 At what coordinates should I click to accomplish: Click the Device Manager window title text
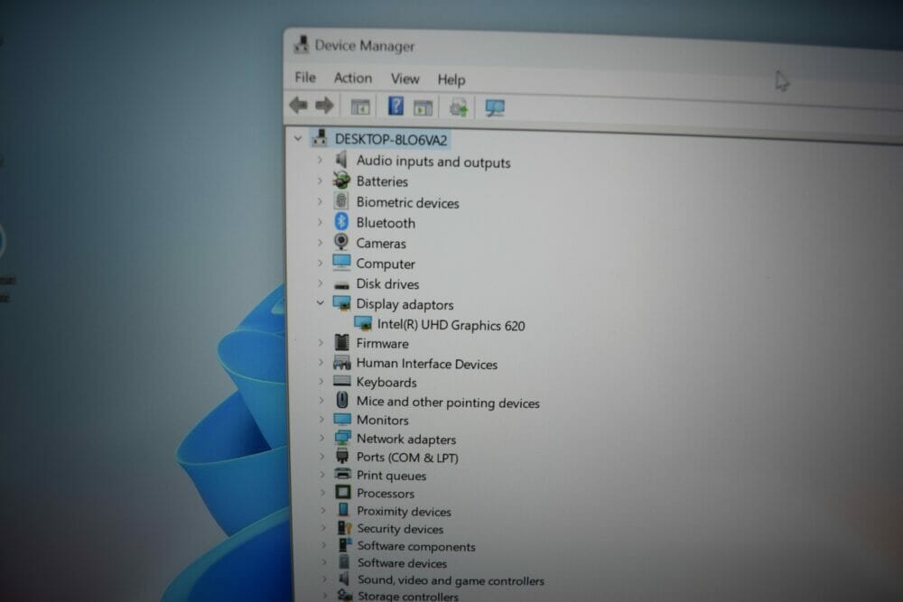(x=365, y=45)
